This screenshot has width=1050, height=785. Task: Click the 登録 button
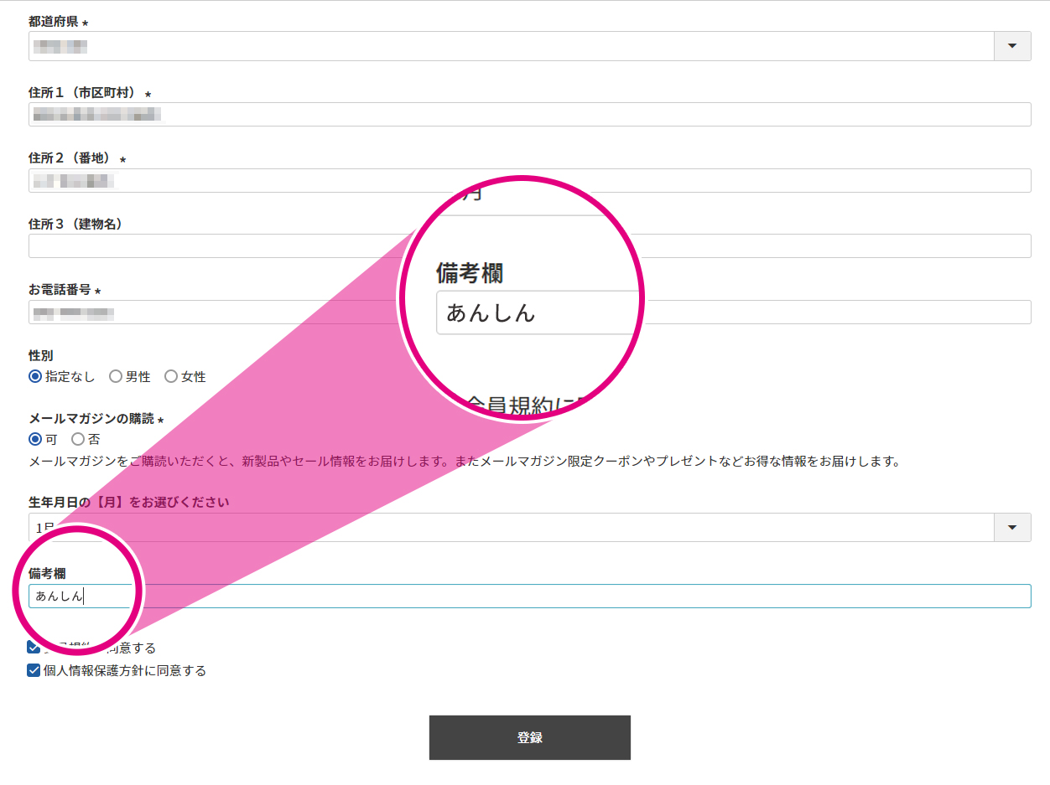(529, 737)
